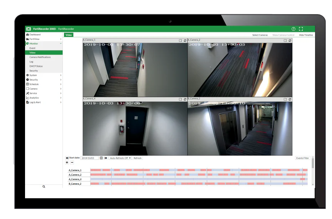
Task: Maximize the A_Camera_4 video pane
Action: point(180,99)
